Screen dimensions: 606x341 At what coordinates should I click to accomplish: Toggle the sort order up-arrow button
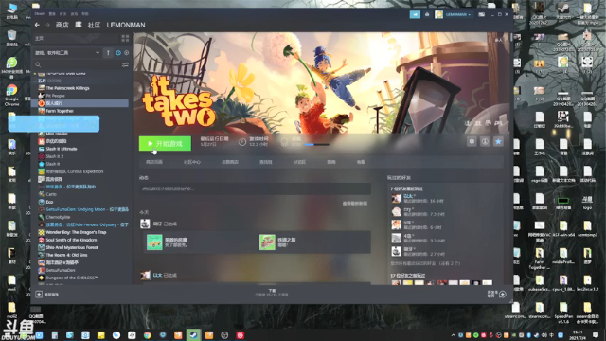coord(108,53)
